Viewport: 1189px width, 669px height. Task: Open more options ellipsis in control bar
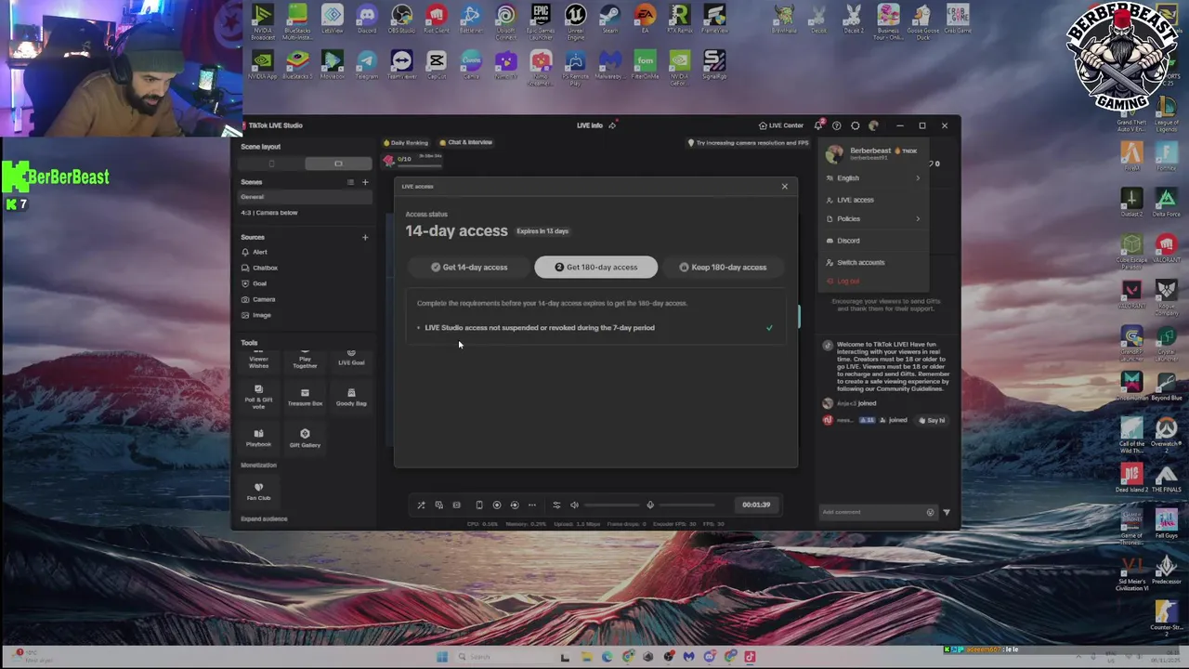coord(531,505)
